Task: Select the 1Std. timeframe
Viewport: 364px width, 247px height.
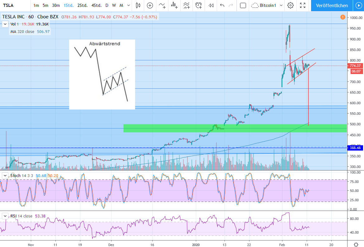Action: tap(69, 5)
